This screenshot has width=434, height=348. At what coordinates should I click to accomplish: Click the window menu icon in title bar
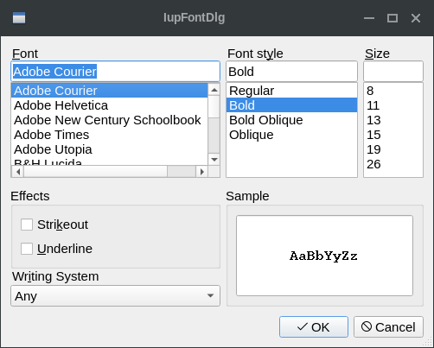pos(19,18)
